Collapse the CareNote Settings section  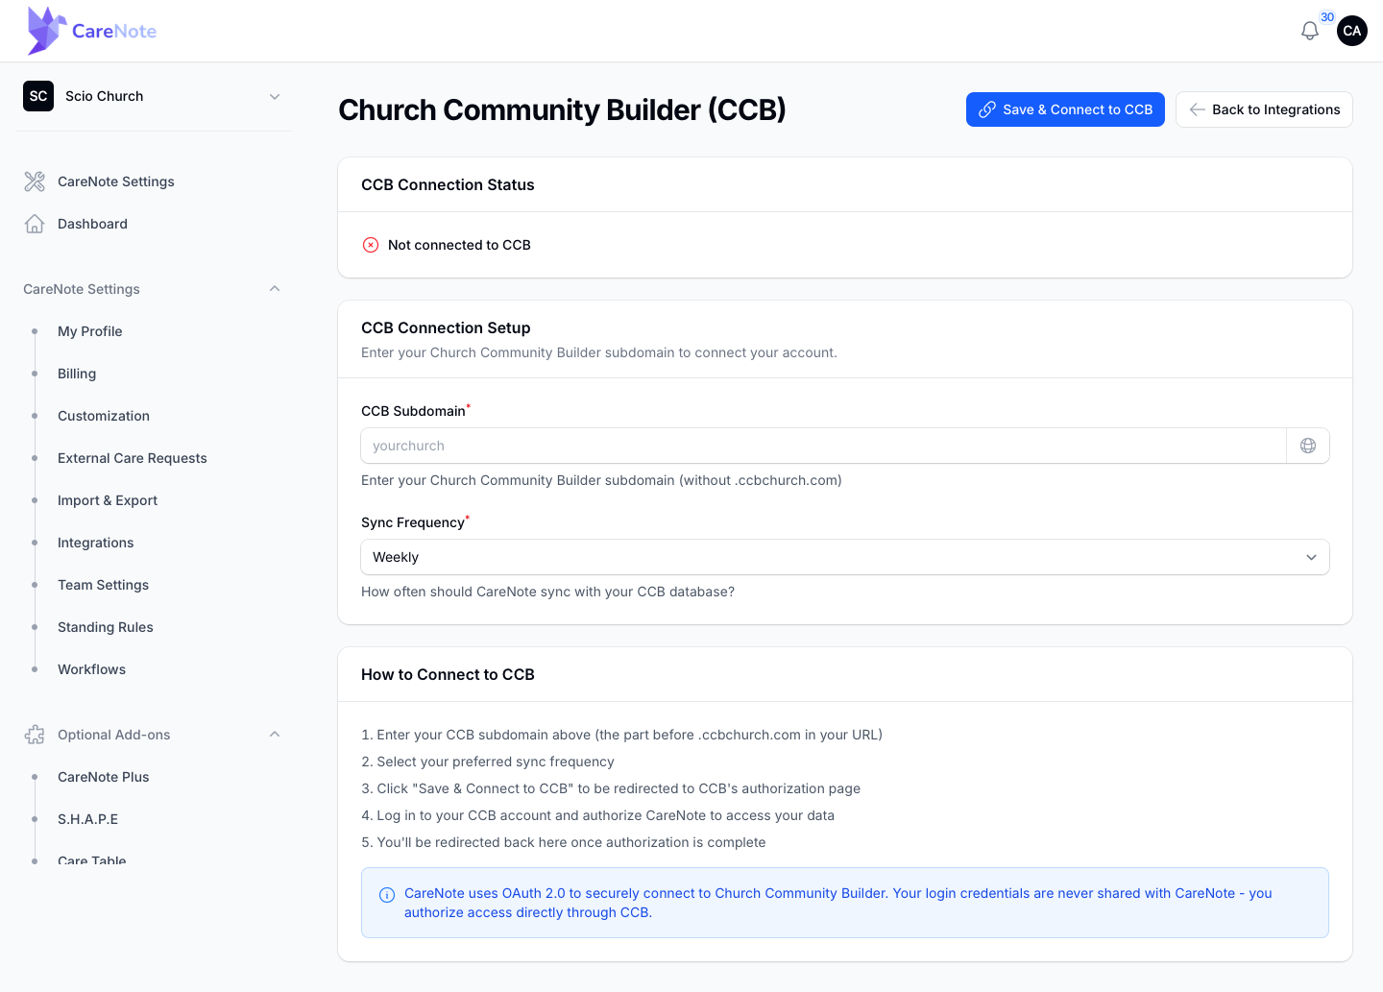[x=154, y=289]
